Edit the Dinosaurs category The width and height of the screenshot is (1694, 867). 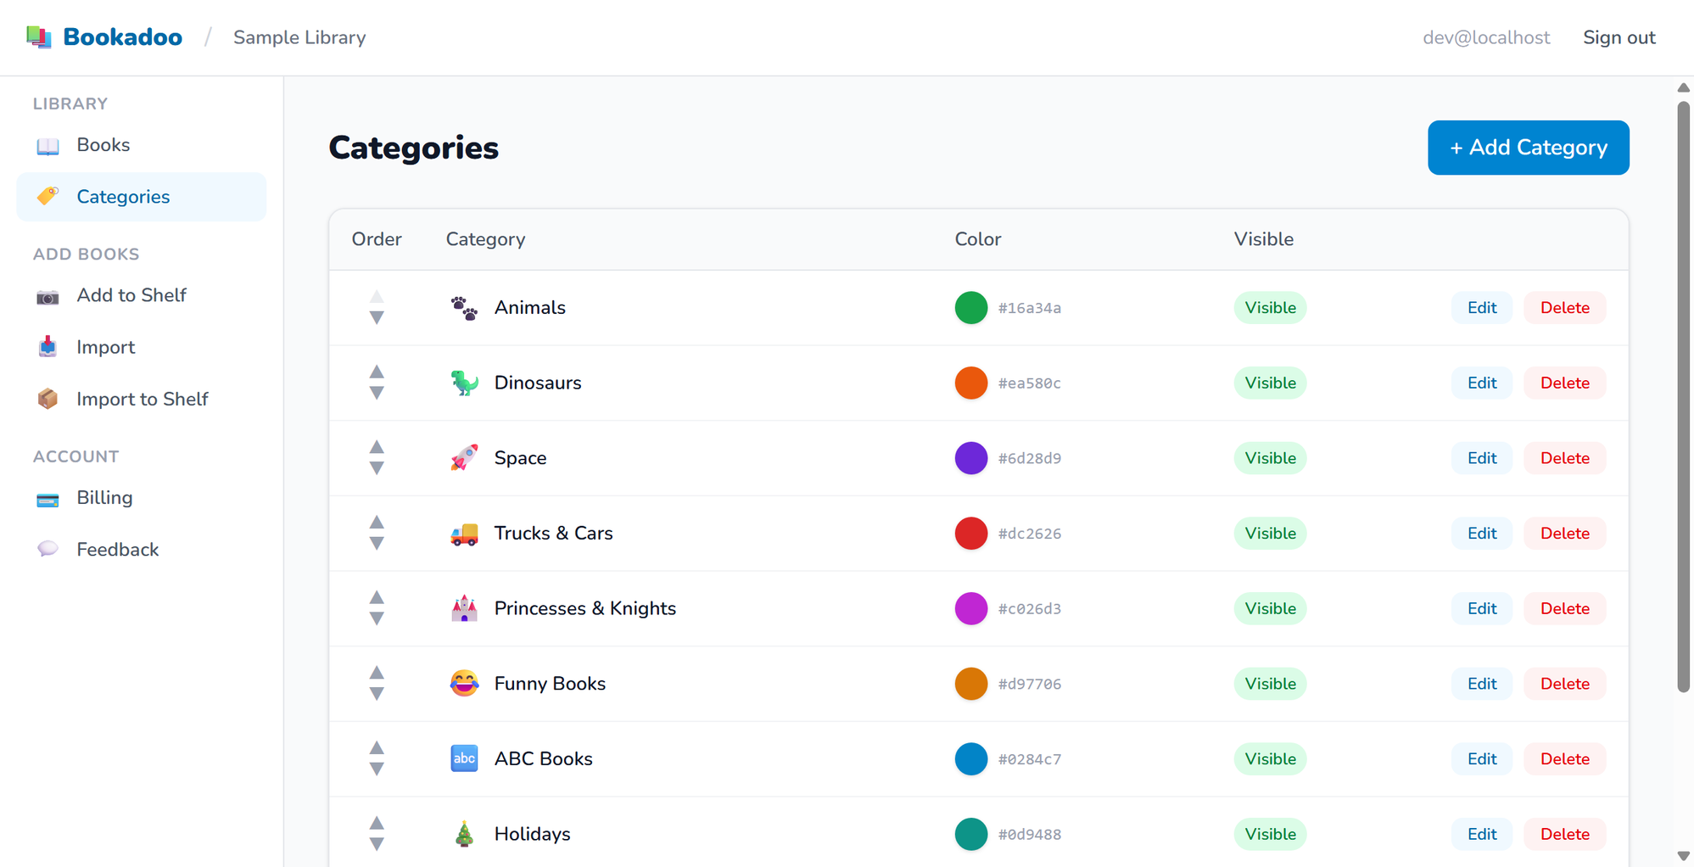[x=1481, y=383]
